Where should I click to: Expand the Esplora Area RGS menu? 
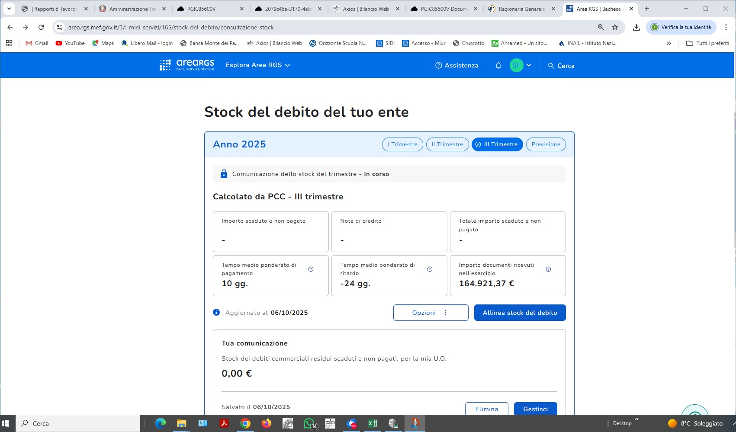click(x=258, y=65)
